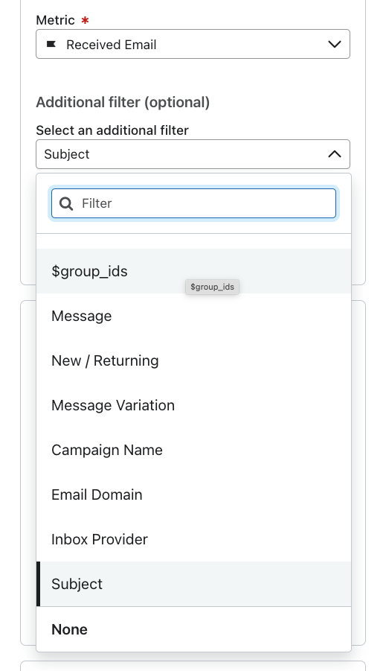Viewport: 386px width, 671px height.
Task: Select the $group_ids option
Action: click(x=193, y=271)
